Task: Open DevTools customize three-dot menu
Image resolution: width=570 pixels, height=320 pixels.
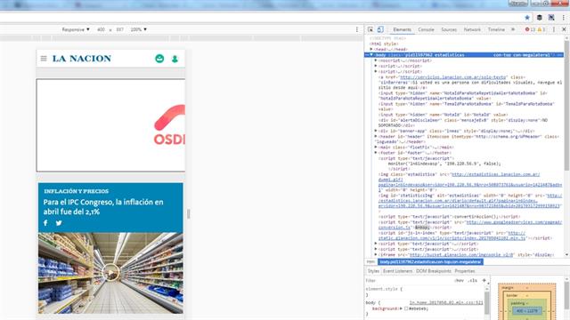Action: click(x=554, y=29)
